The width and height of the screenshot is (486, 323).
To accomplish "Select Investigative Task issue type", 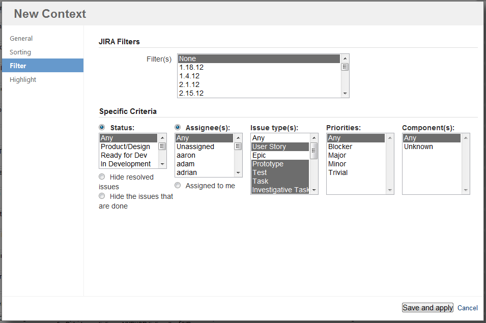I will coord(280,190).
